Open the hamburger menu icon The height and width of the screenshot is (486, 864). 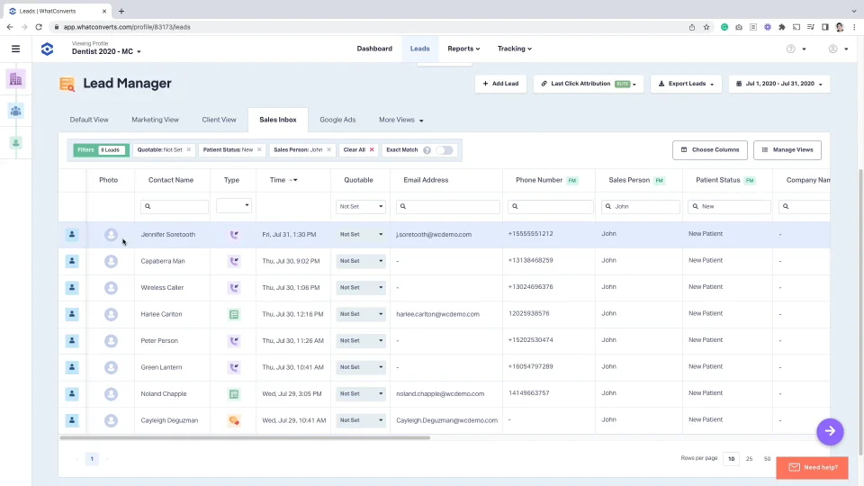click(15, 49)
